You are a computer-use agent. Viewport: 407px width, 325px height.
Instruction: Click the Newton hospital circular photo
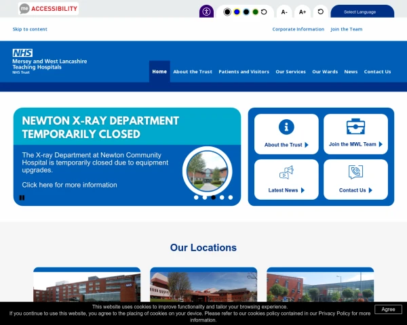coord(208,171)
